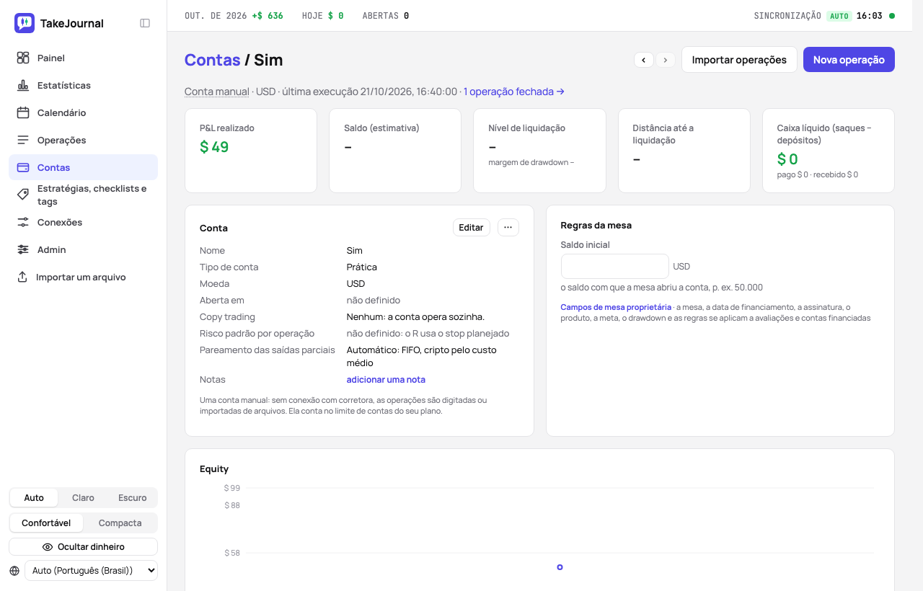
Task: Open Painel in the sidebar
Action: 83,58
